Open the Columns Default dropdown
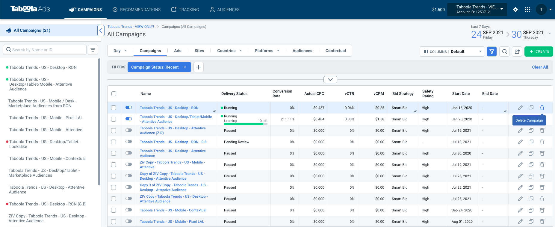The image size is (555, 227). [452, 52]
